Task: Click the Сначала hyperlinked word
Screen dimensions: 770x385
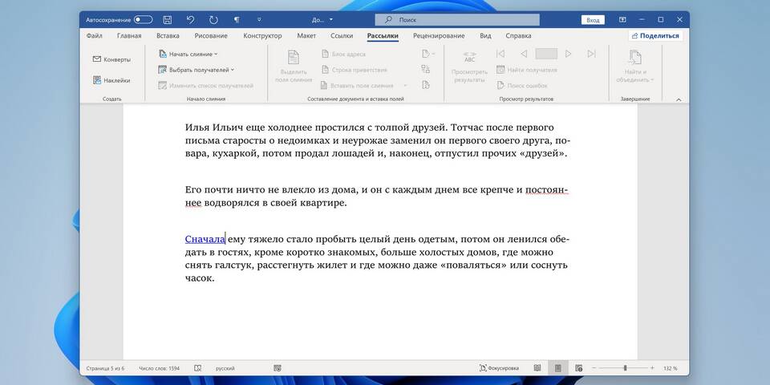Action: (x=205, y=240)
